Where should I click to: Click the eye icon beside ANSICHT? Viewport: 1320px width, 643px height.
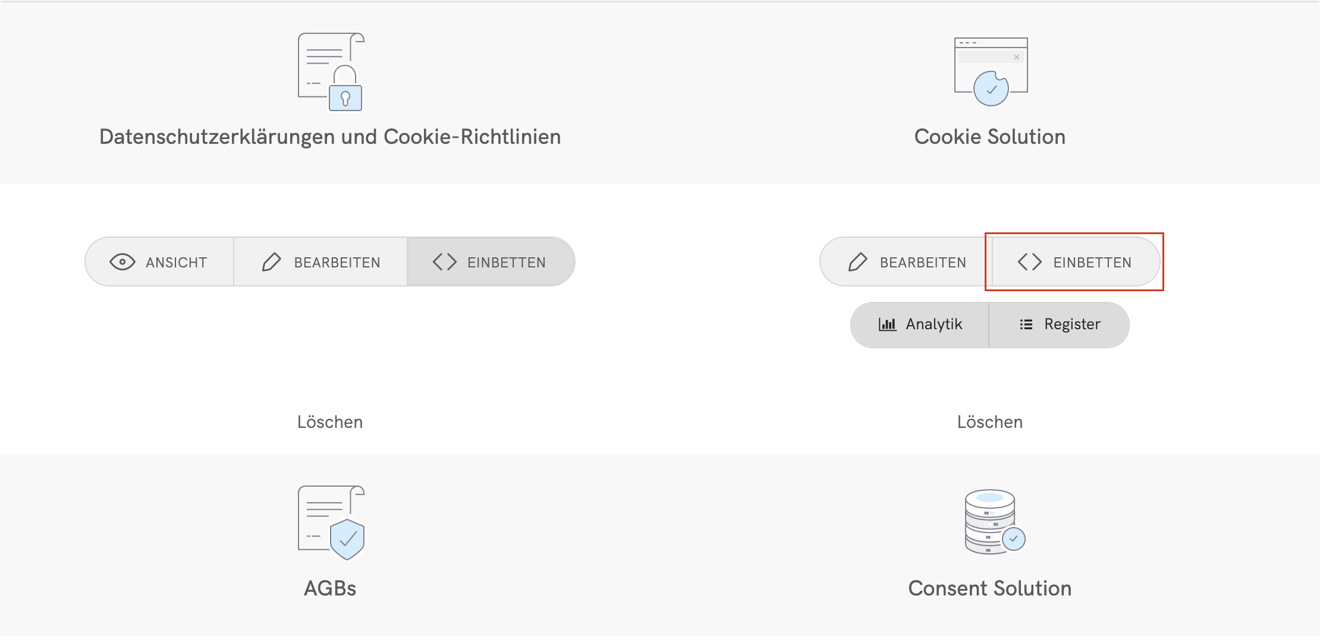[122, 262]
